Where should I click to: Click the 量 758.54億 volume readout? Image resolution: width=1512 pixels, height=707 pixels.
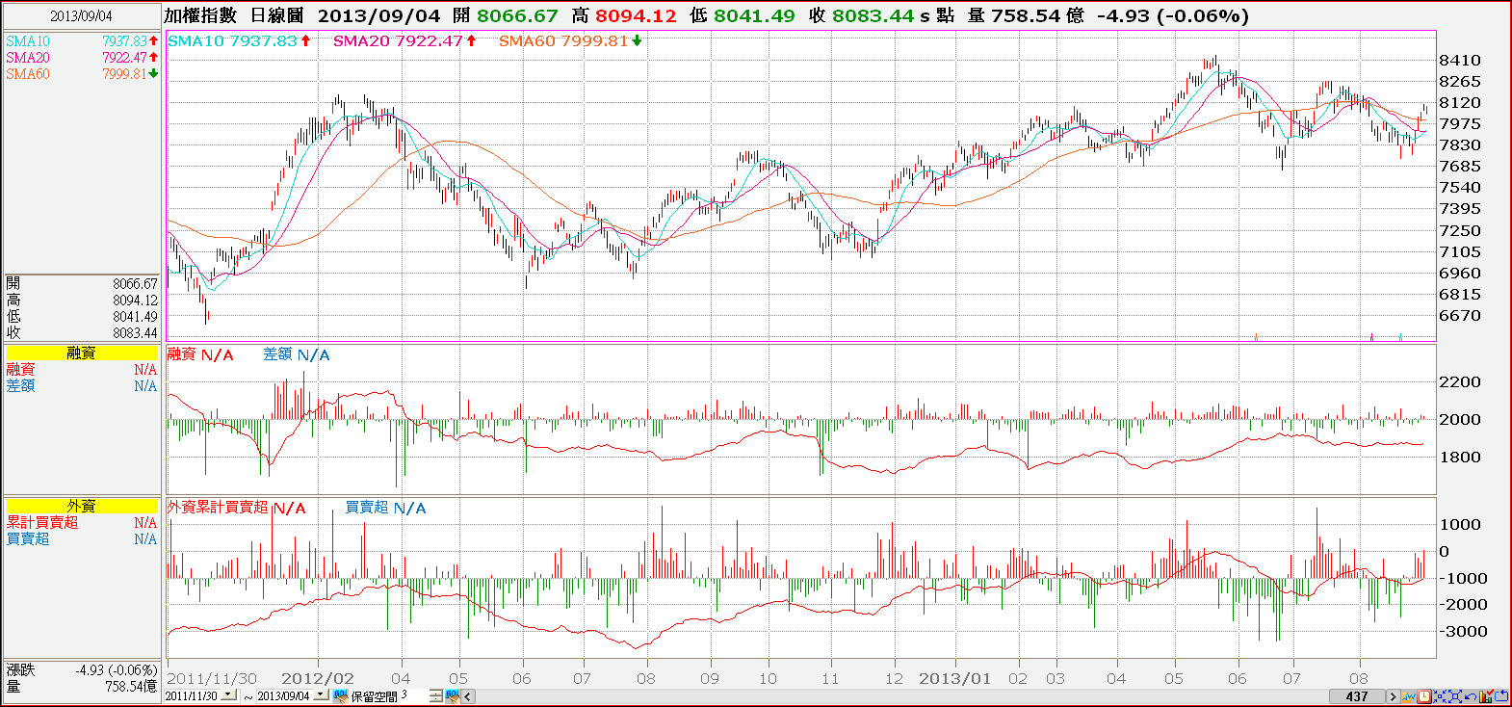coord(82,687)
